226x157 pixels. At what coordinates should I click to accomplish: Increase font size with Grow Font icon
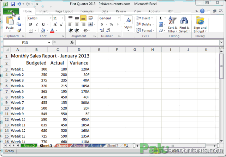(x=55, y=24)
